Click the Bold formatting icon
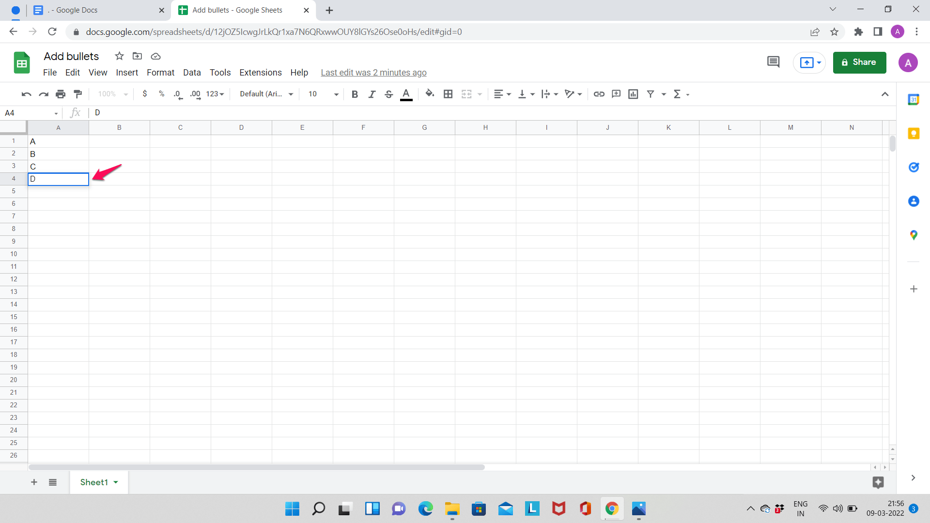Viewport: 930px width, 523px height. point(355,94)
